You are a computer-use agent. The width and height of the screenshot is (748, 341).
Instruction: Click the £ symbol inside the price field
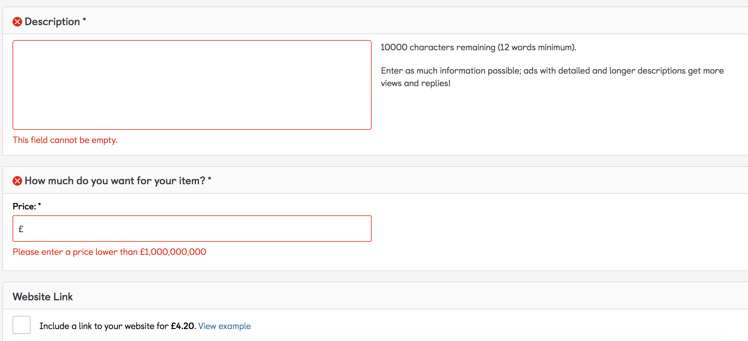tap(21, 229)
